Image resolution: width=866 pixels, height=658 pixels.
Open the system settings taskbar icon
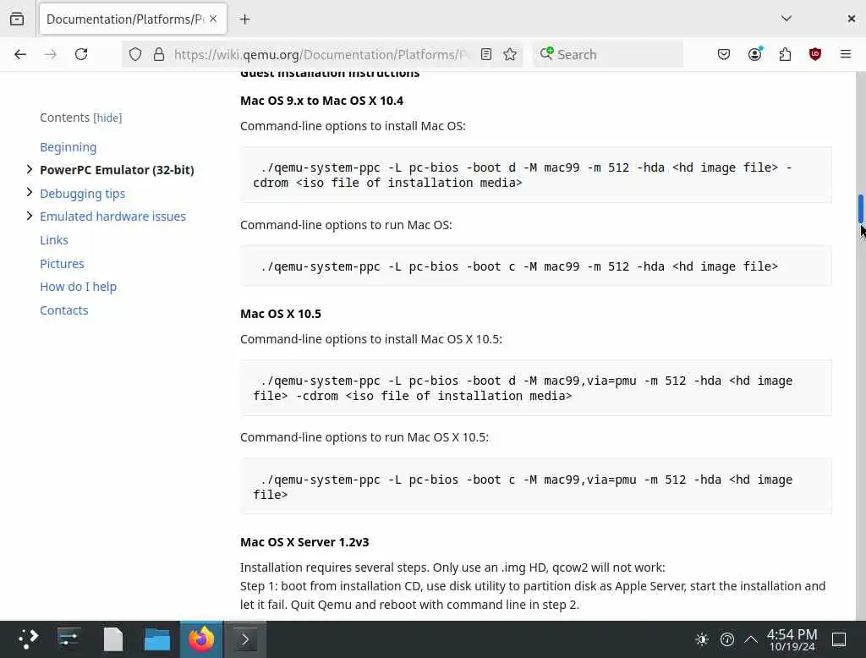69,639
